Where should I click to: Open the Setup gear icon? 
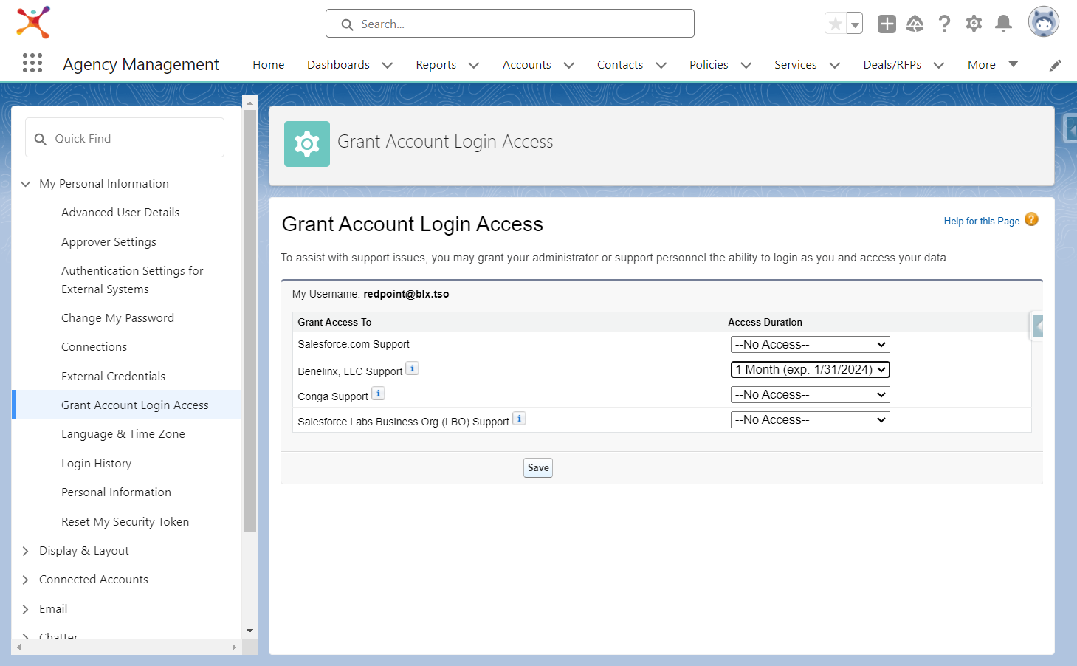point(974,24)
